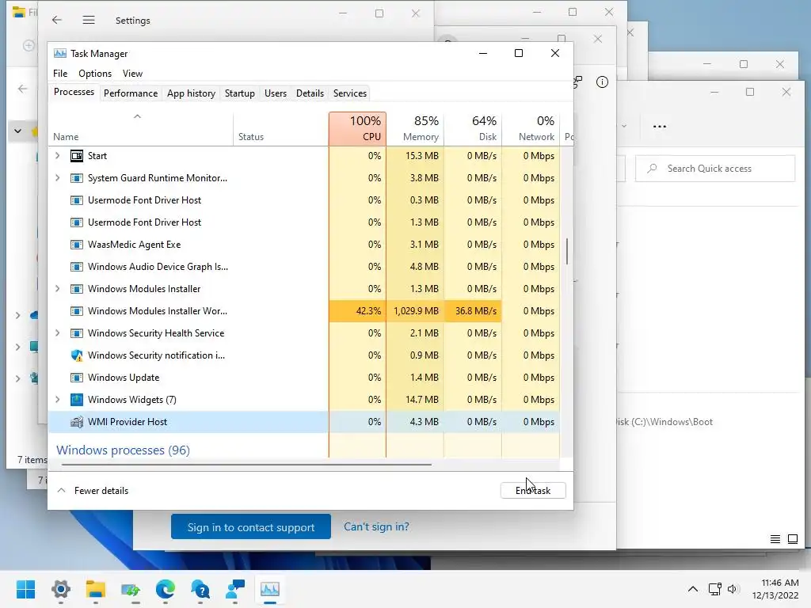Viewport: 811px width, 608px height.
Task: Open the Options menu
Action: pyautogui.click(x=95, y=74)
